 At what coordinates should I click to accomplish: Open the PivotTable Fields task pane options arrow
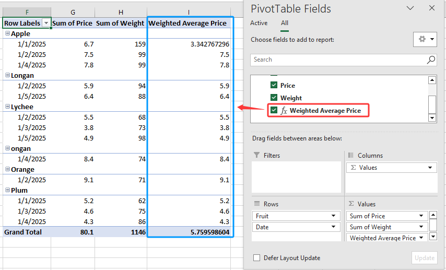(410, 8)
